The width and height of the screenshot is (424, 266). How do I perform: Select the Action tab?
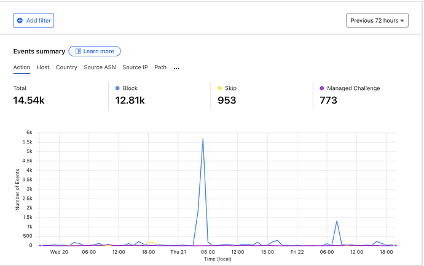pos(22,67)
